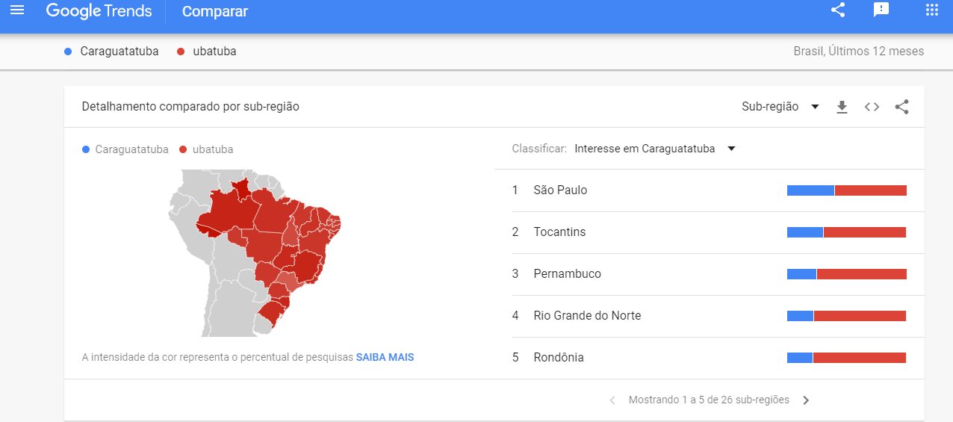This screenshot has height=422, width=953.
Task: Open the hamburger main menu
Action: (17, 10)
